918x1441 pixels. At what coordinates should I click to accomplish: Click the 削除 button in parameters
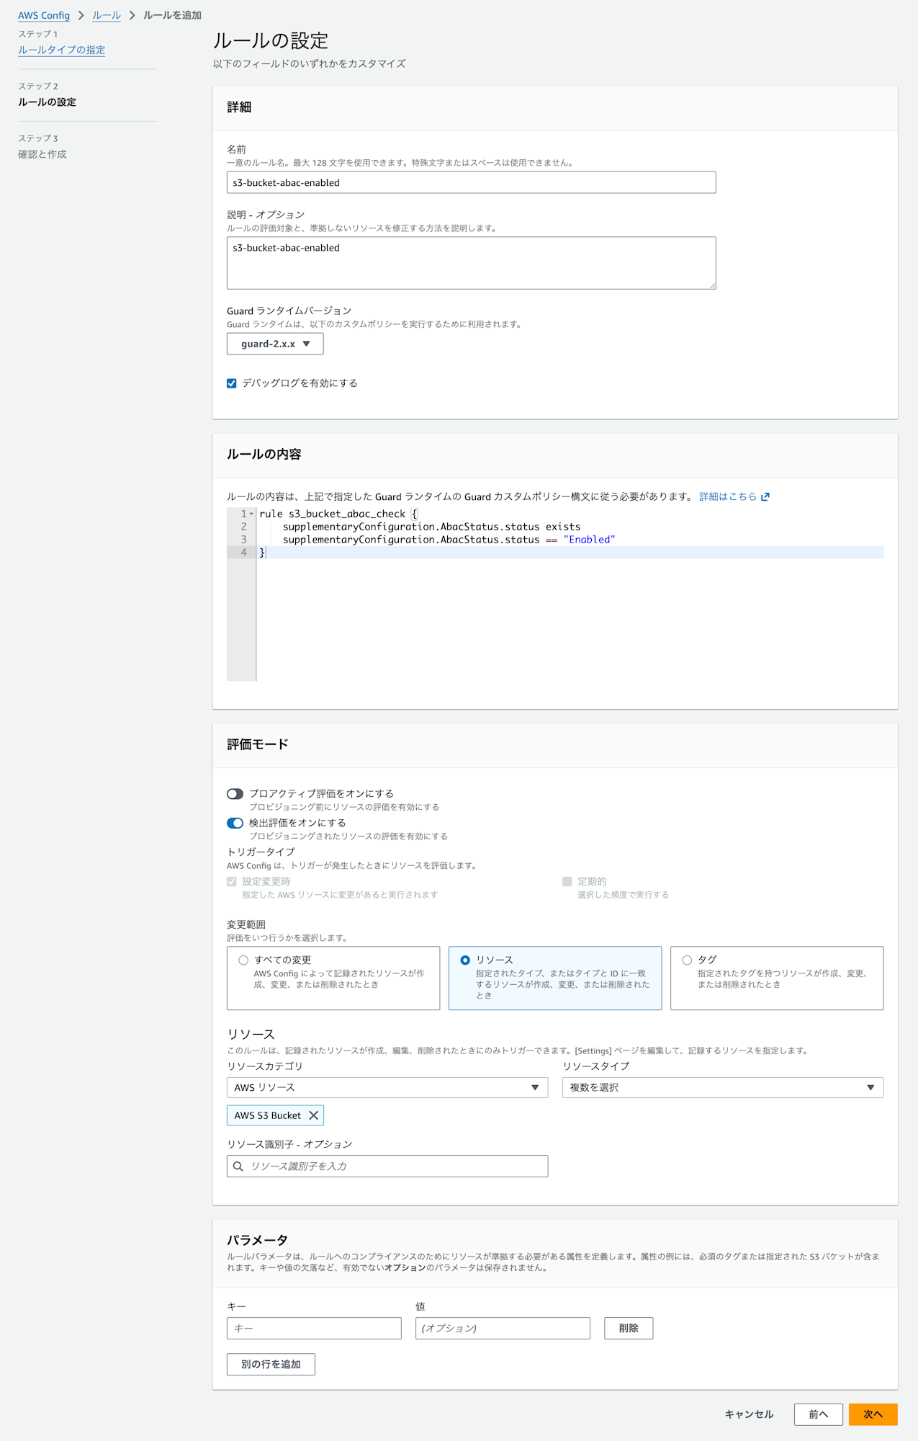pos(628,1328)
